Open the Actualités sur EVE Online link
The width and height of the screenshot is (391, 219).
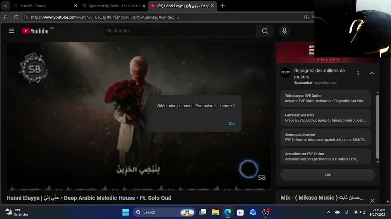point(326,156)
